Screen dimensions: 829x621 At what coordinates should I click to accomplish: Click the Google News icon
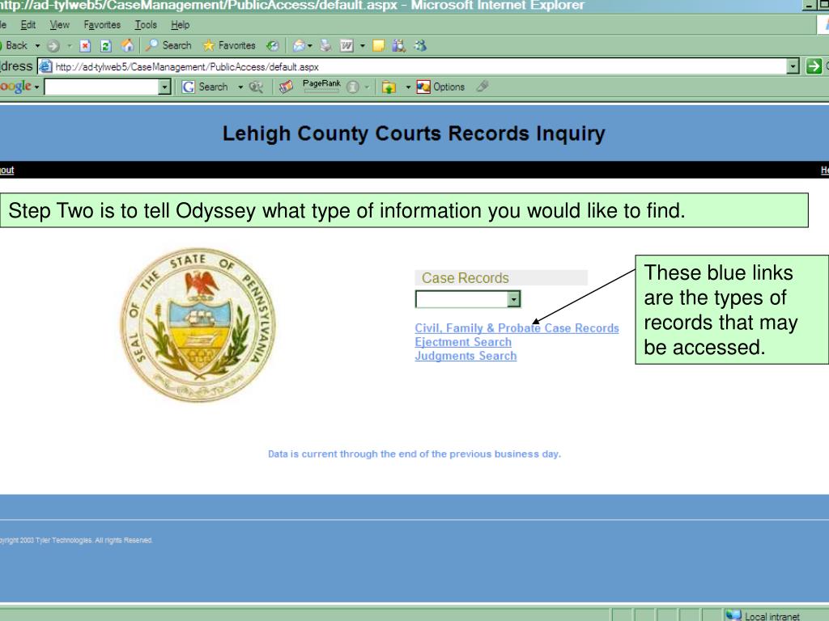(x=286, y=87)
